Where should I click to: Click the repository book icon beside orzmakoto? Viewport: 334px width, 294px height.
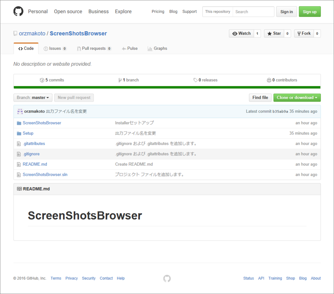15,34
